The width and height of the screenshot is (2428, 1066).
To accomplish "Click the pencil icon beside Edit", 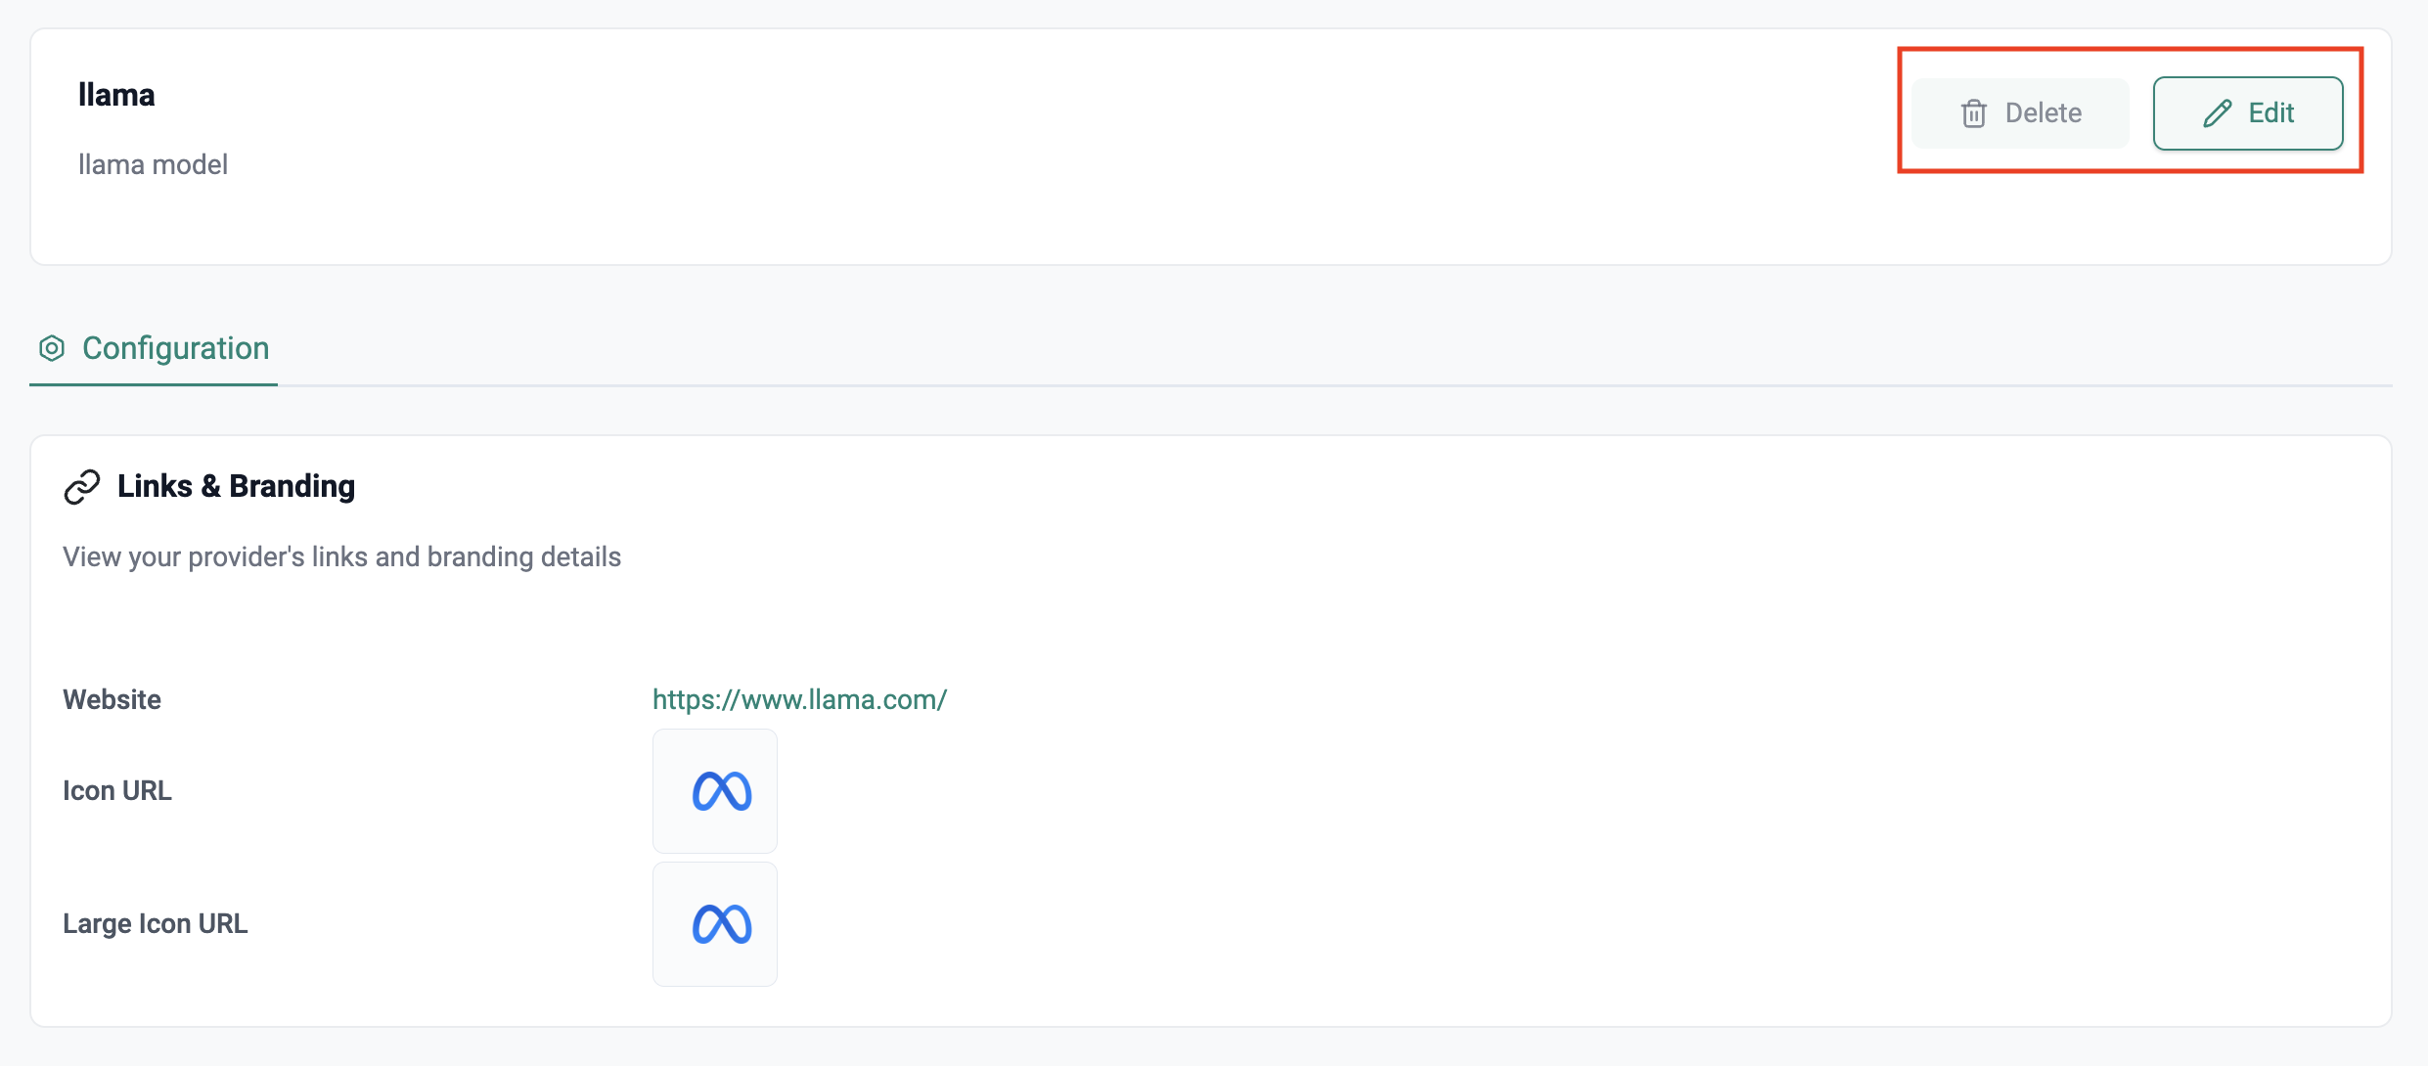I will (x=2217, y=113).
